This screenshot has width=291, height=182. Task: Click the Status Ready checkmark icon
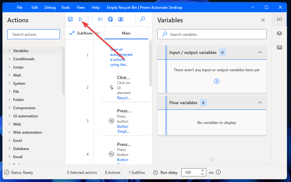pos(7,172)
